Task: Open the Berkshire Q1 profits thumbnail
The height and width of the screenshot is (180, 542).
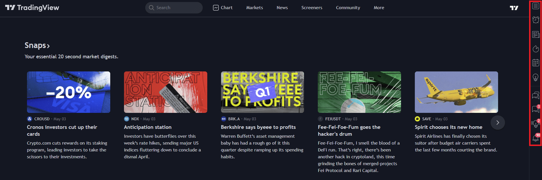Action: 262,92
